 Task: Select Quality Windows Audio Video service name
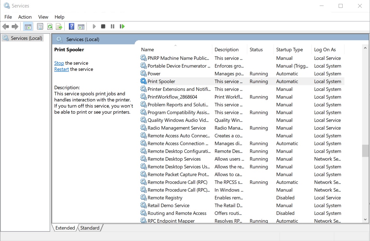(178, 120)
